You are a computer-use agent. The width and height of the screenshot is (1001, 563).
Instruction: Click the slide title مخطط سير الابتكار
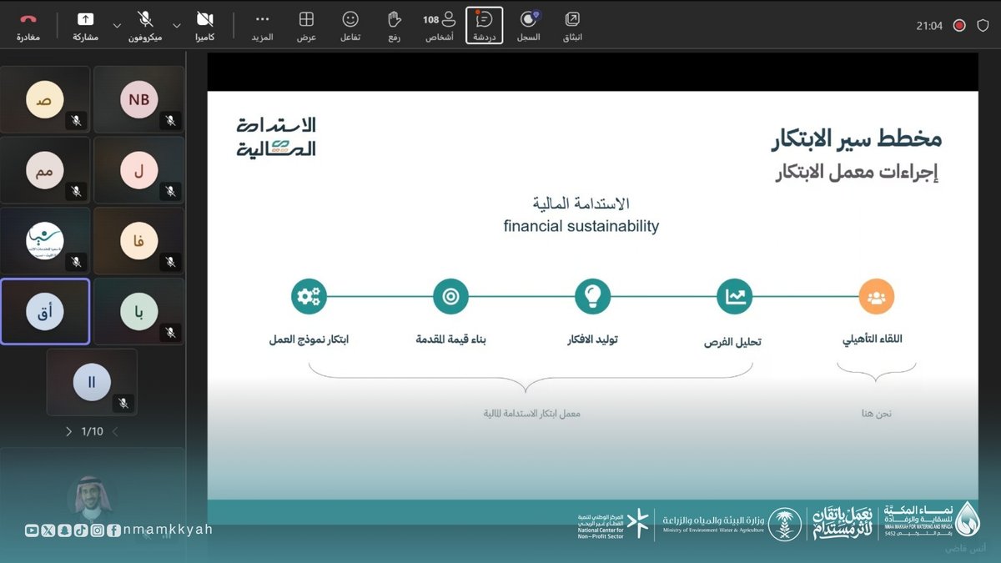coord(857,138)
